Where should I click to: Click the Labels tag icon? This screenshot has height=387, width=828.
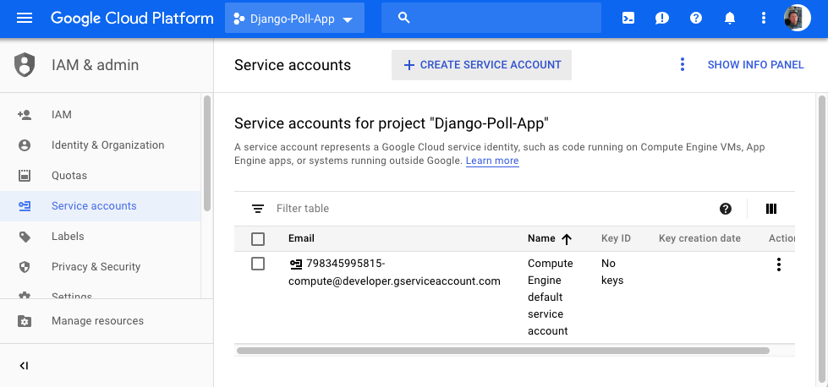tap(25, 237)
